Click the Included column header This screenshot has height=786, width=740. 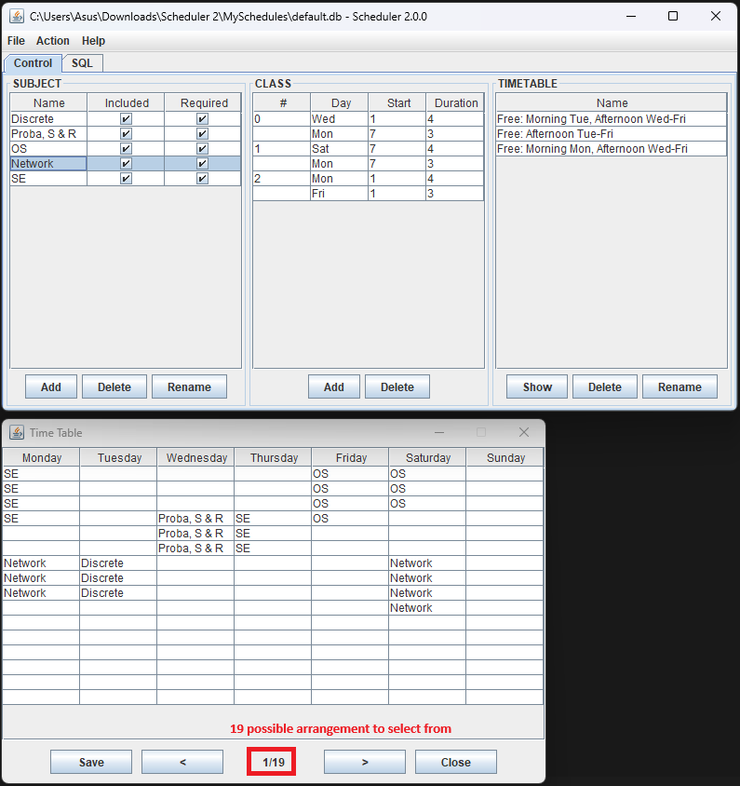[127, 102]
